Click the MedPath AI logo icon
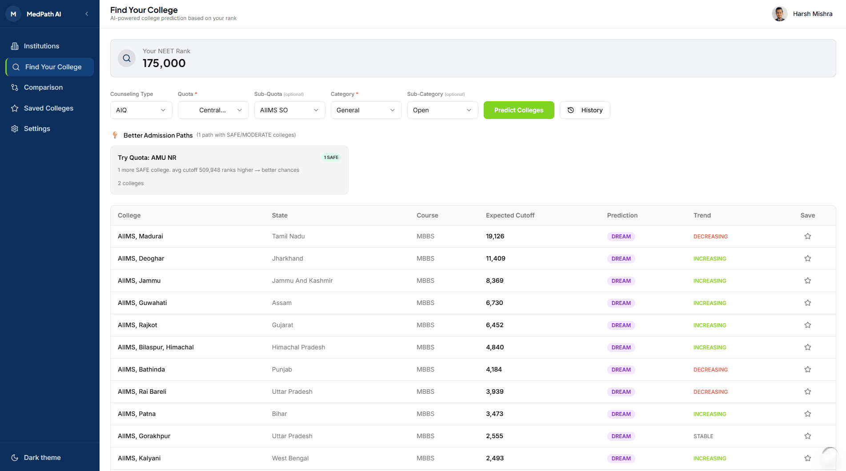Screen dimensions: 846x471 [x=13, y=14]
